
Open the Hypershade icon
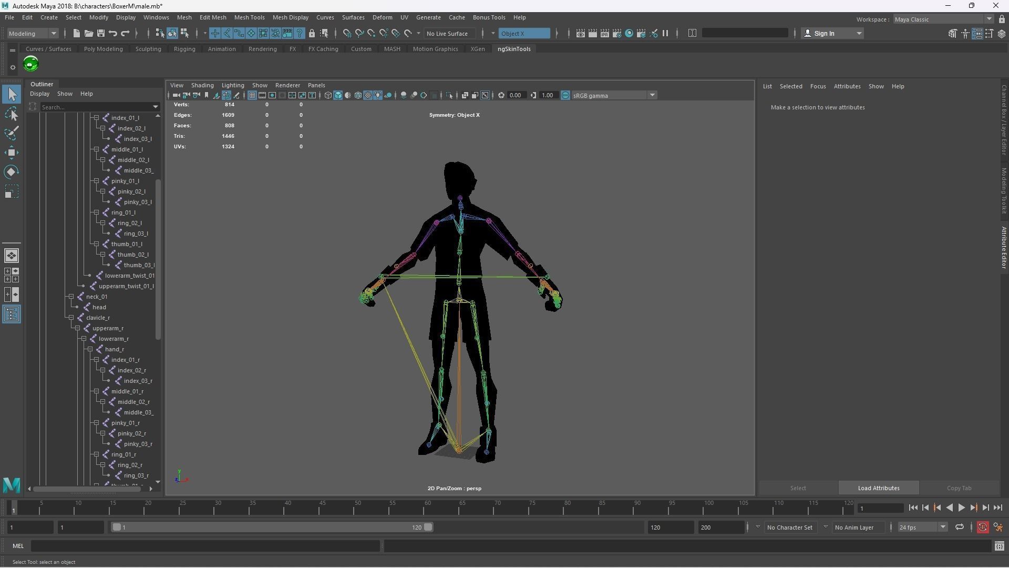pyautogui.click(x=629, y=34)
